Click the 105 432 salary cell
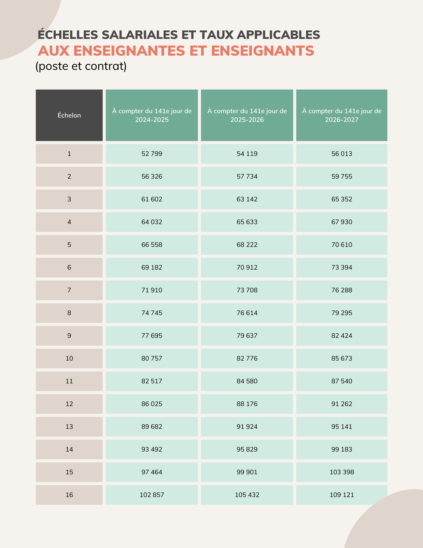Viewport: 423px width, 548px height. [247, 495]
